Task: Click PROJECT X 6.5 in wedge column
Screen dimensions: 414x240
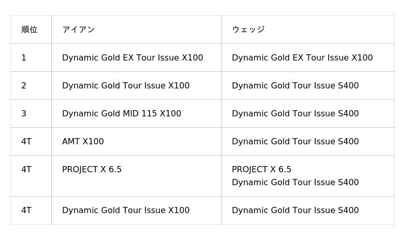Action: coord(262,170)
